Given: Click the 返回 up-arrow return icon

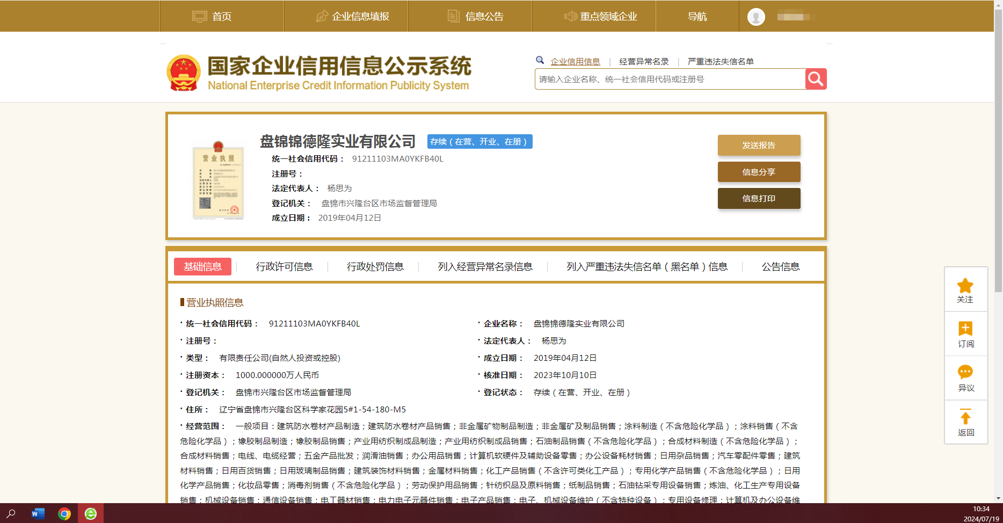Looking at the screenshot, I should [x=965, y=417].
